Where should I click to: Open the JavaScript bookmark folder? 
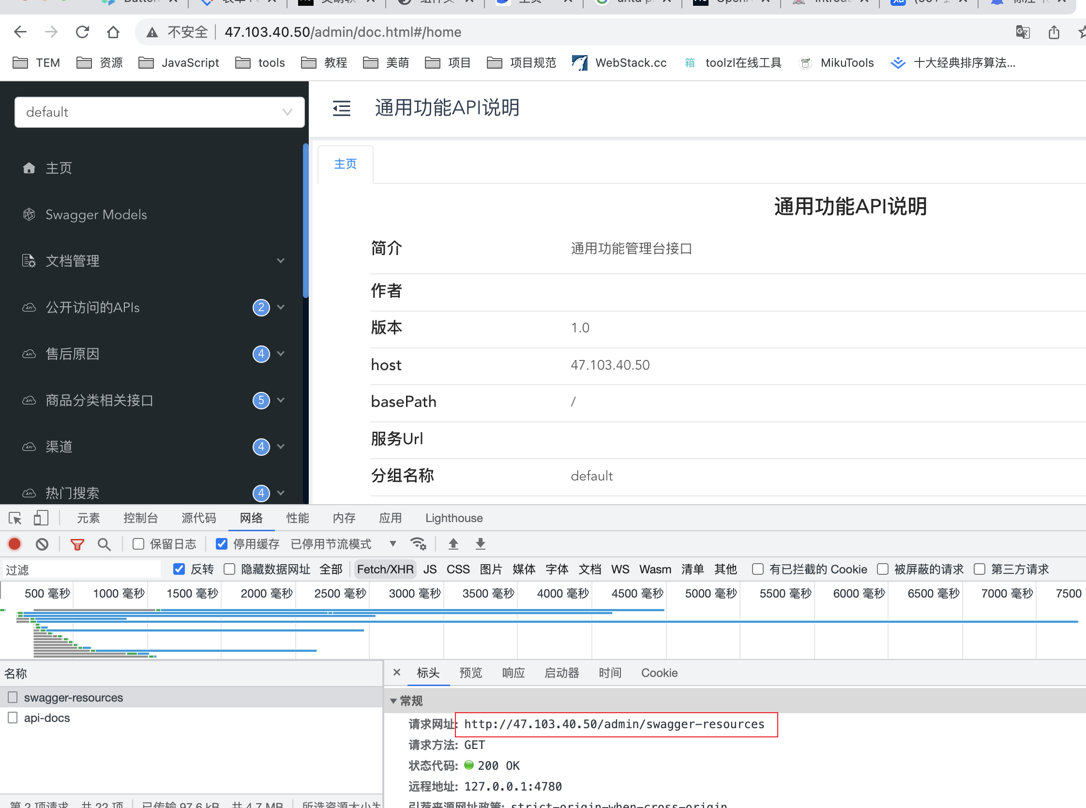click(x=179, y=62)
